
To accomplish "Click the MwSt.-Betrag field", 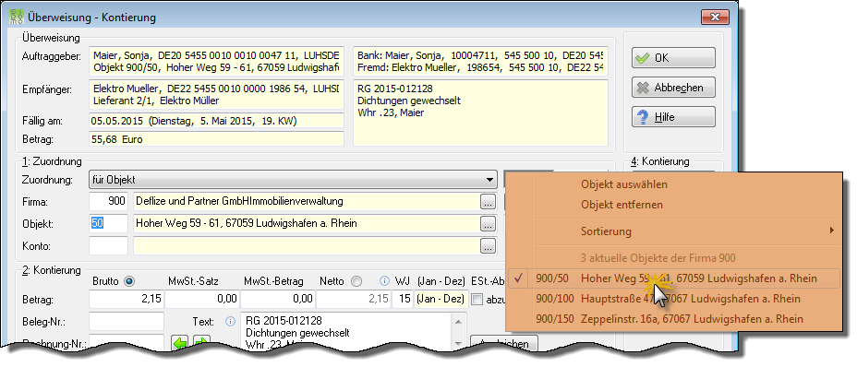I will [278, 299].
